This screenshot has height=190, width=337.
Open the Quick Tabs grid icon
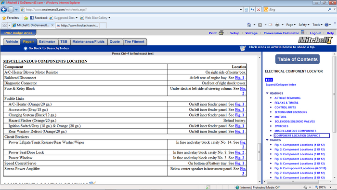point(4,25)
